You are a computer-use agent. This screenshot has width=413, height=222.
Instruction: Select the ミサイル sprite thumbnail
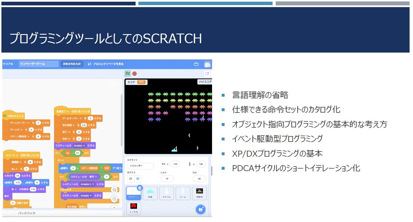pyautogui.click(x=166, y=193)
